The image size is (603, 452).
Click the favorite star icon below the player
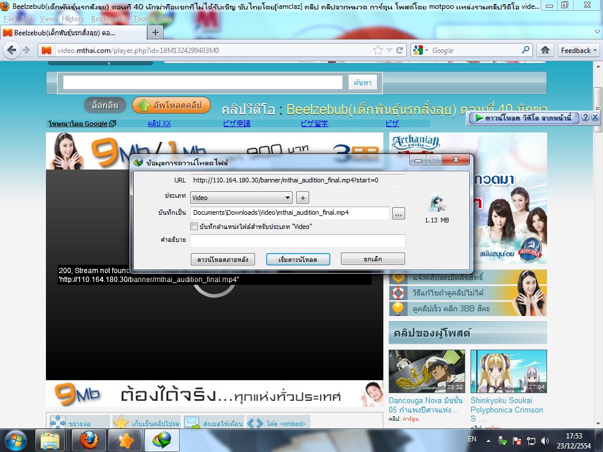pyautogui.click(x=121, y=422)
